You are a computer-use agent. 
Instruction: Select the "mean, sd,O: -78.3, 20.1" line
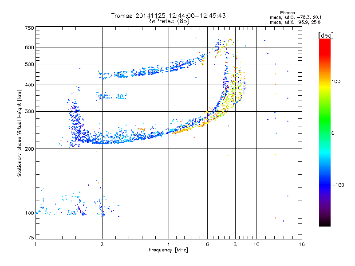(x=295, y=17)
